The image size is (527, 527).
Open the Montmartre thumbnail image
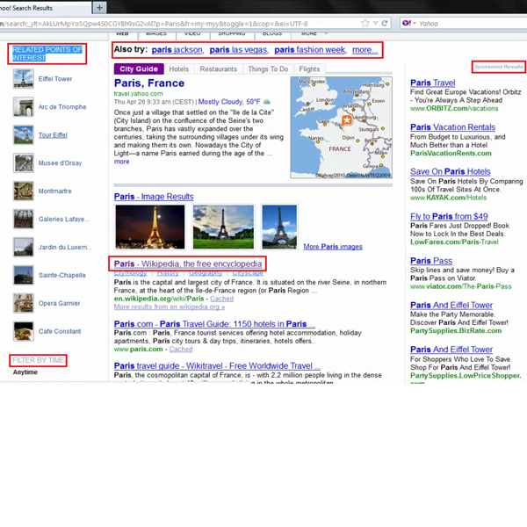pos(24,191)
